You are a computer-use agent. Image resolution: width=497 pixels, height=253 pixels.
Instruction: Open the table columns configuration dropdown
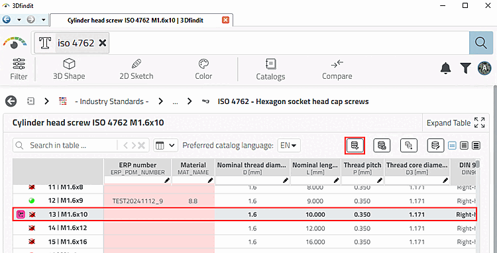[166, 146]
